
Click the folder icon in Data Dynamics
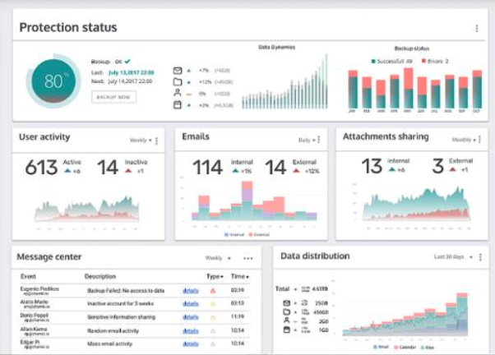[178, 82]
